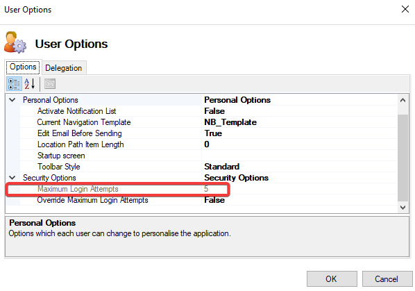Image resolution: width=415 pixels, height=291 pixels.
Task: Select the Options tab
Action: tap(23, 67)
